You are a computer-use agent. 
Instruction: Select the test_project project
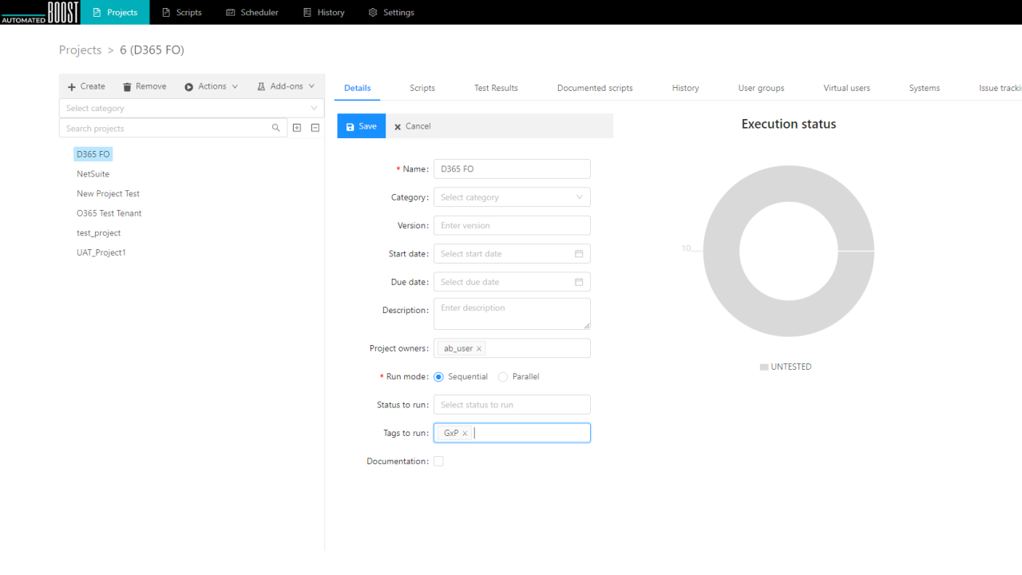click(x=99, y=233)
